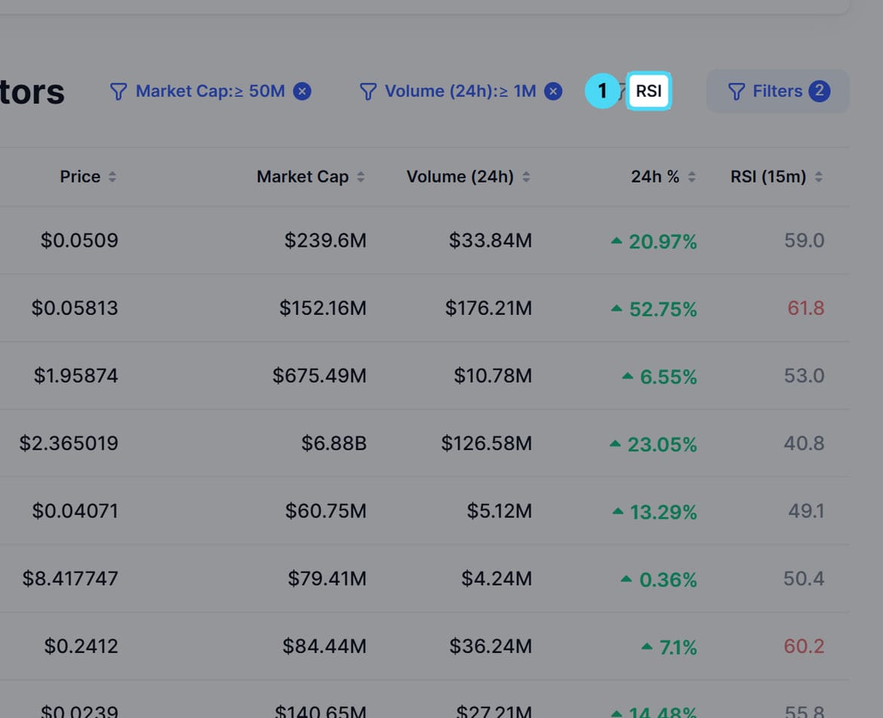This screenshot has width=883, height=718.
Task: Click the 0.36% daily change
Action: point(659,580)
